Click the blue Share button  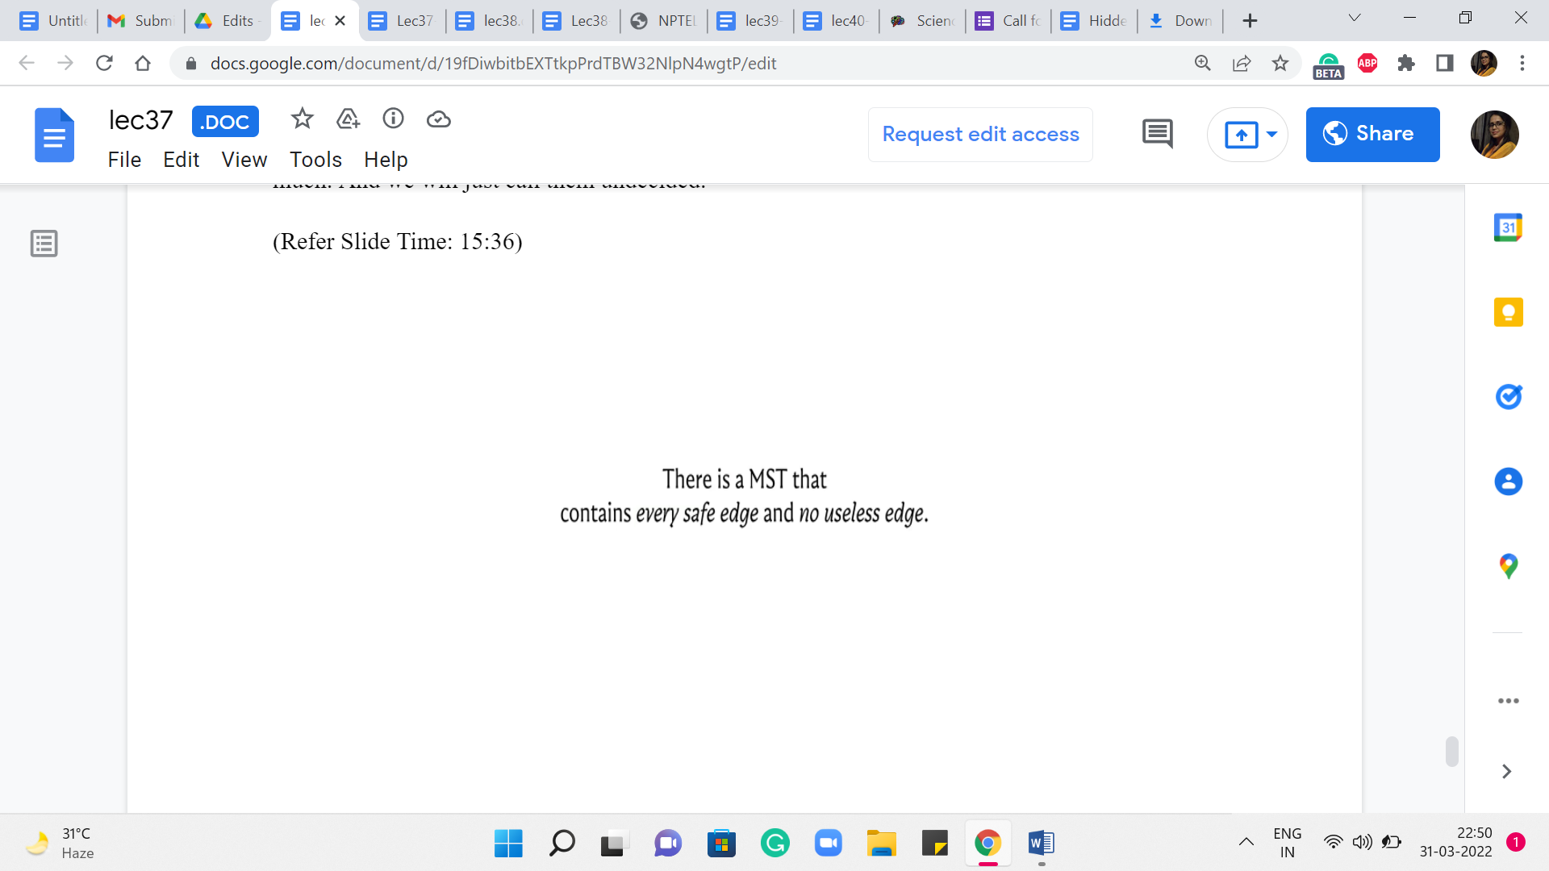coord(1372,134)
